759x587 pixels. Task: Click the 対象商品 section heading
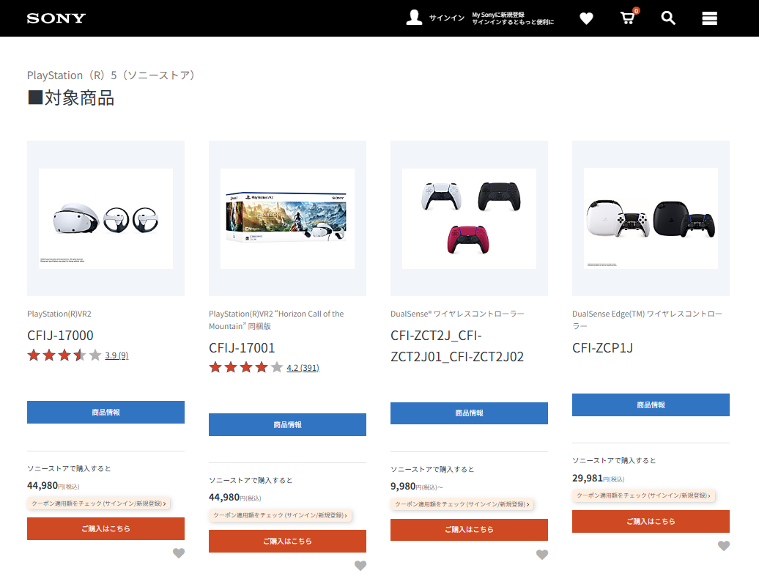pos(70,98)
